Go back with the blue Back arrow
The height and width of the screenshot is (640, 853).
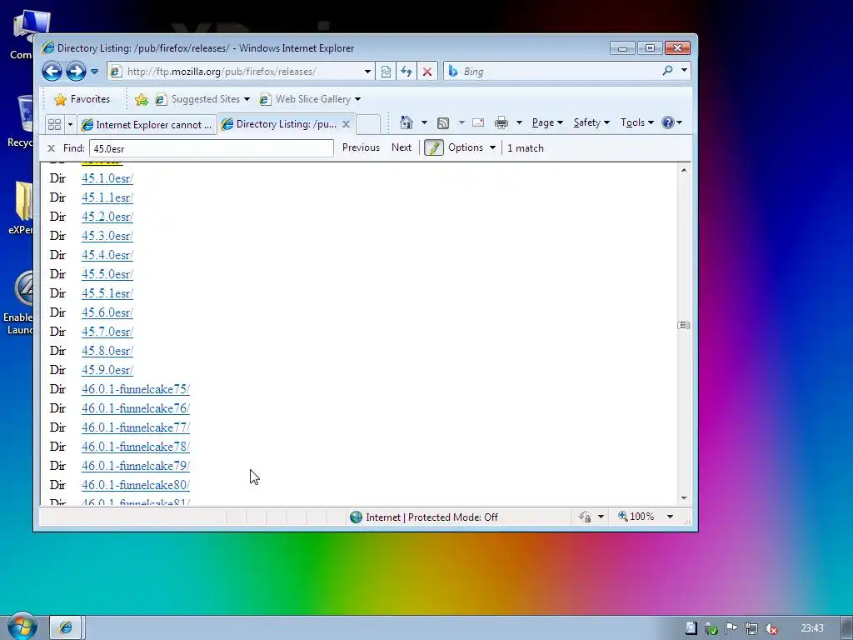pyautogui.click(x=52, y=72)
